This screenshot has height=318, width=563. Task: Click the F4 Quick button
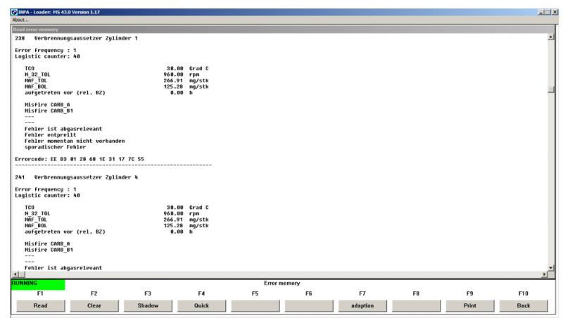[201, 306]
